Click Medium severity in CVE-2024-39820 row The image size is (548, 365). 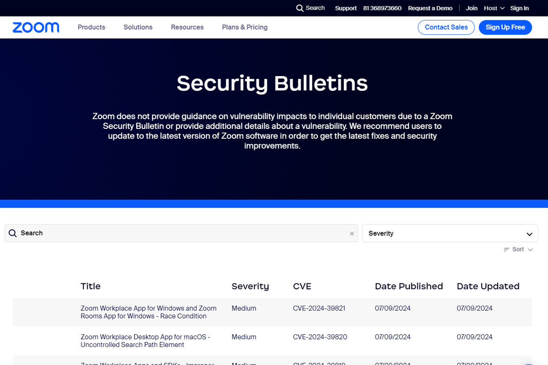(x=244, y=337)
